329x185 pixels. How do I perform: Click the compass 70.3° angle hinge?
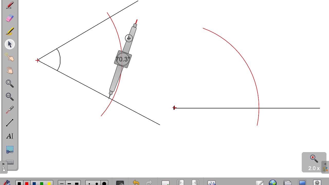click(x=123, y=59)
